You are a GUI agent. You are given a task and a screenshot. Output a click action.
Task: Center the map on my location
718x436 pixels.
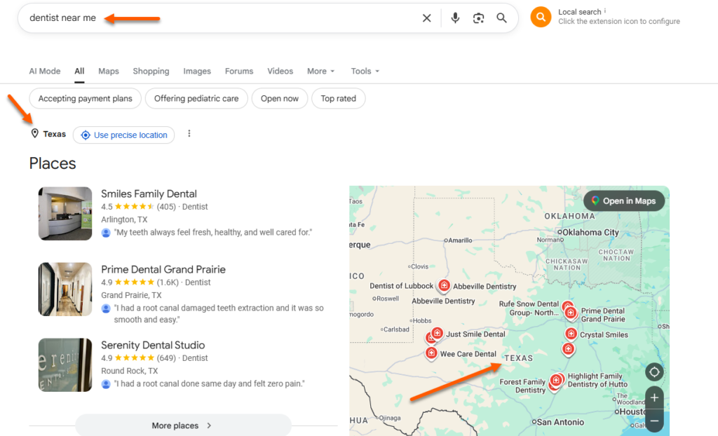pos(654,372)
